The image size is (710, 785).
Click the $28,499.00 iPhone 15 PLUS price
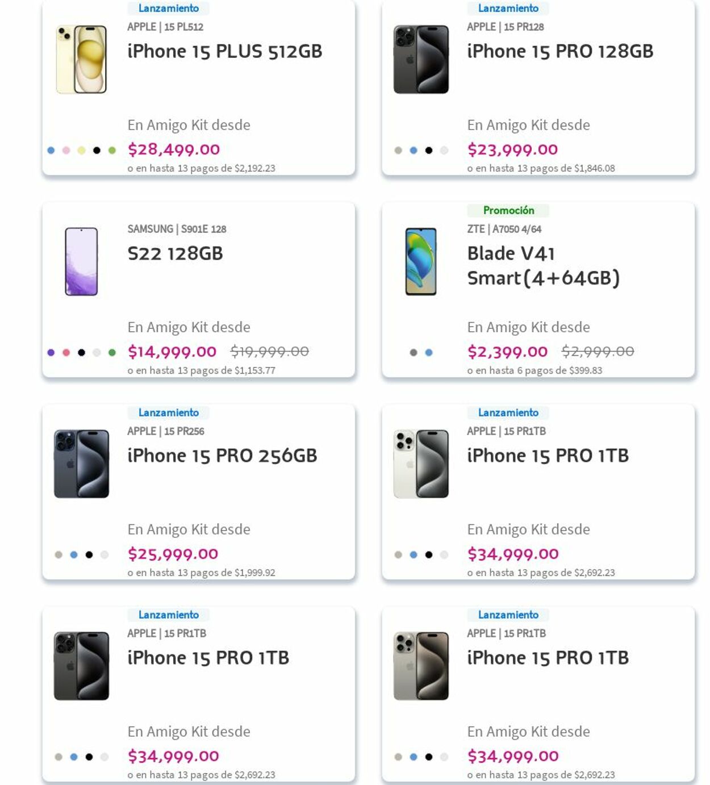pos(174,150)
